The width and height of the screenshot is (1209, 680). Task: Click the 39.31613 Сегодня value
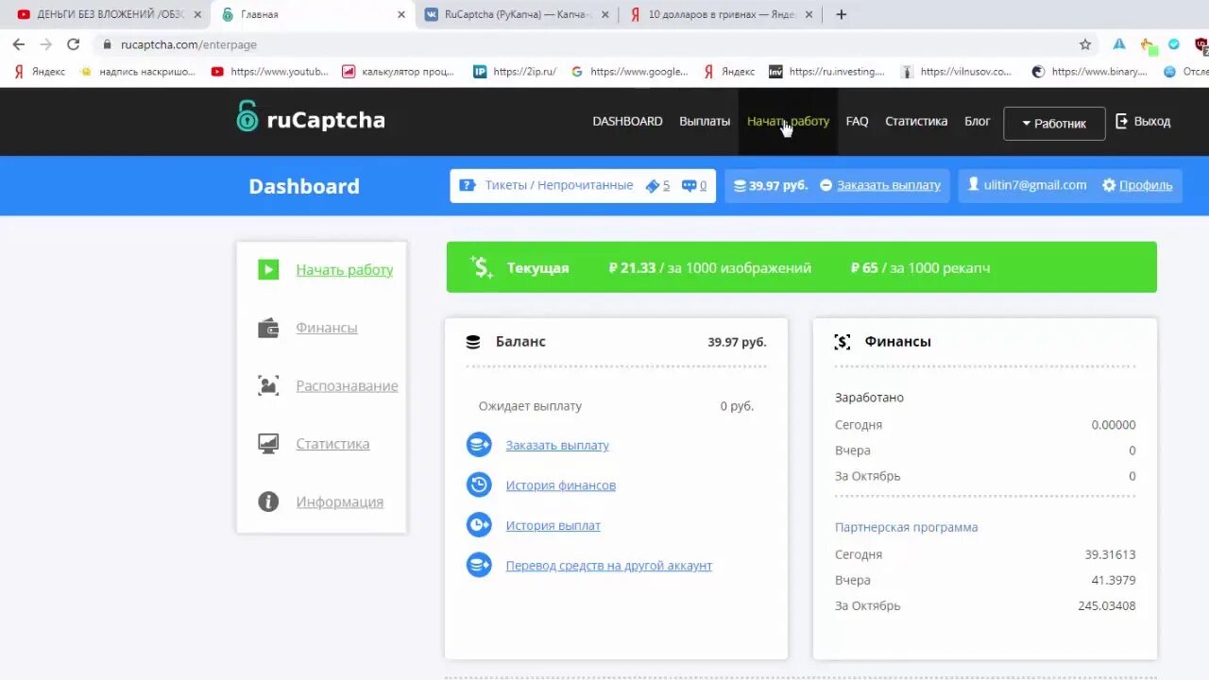pyautogui.click(x=1111, y=554)
